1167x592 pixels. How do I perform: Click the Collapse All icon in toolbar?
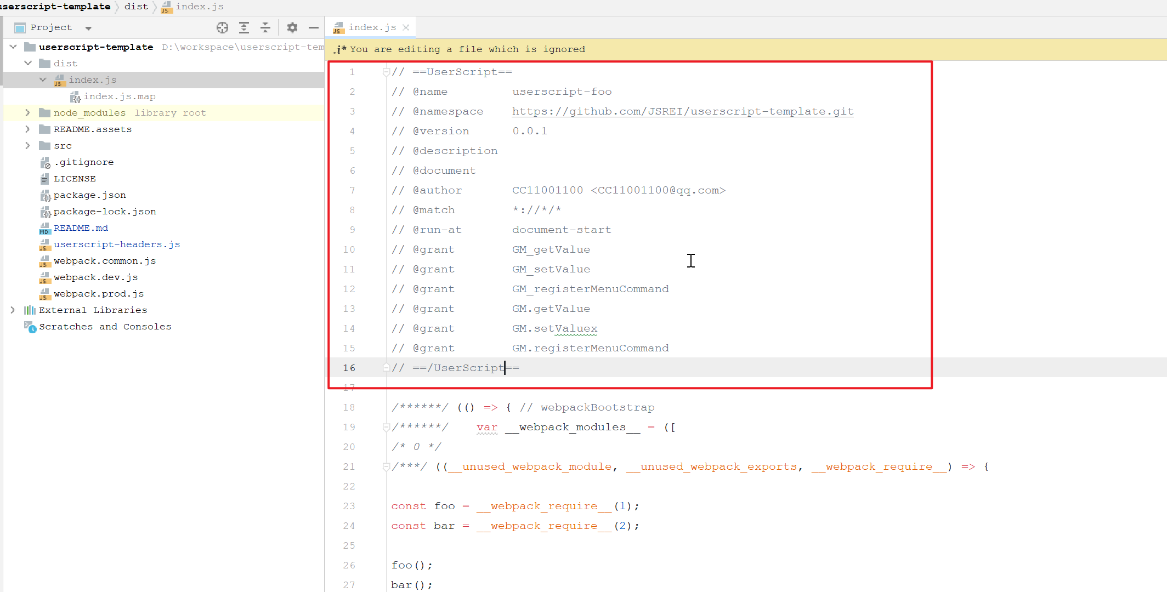267,27
